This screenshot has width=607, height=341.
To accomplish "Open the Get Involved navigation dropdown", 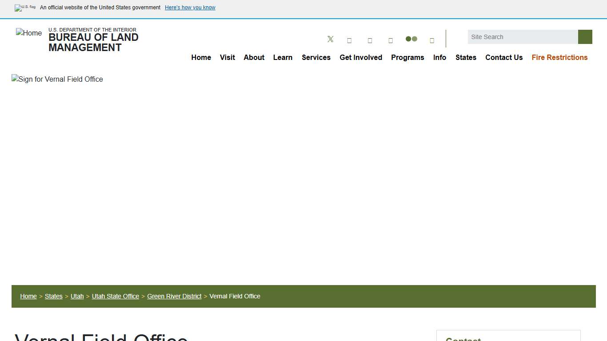I will coord(360,57).
